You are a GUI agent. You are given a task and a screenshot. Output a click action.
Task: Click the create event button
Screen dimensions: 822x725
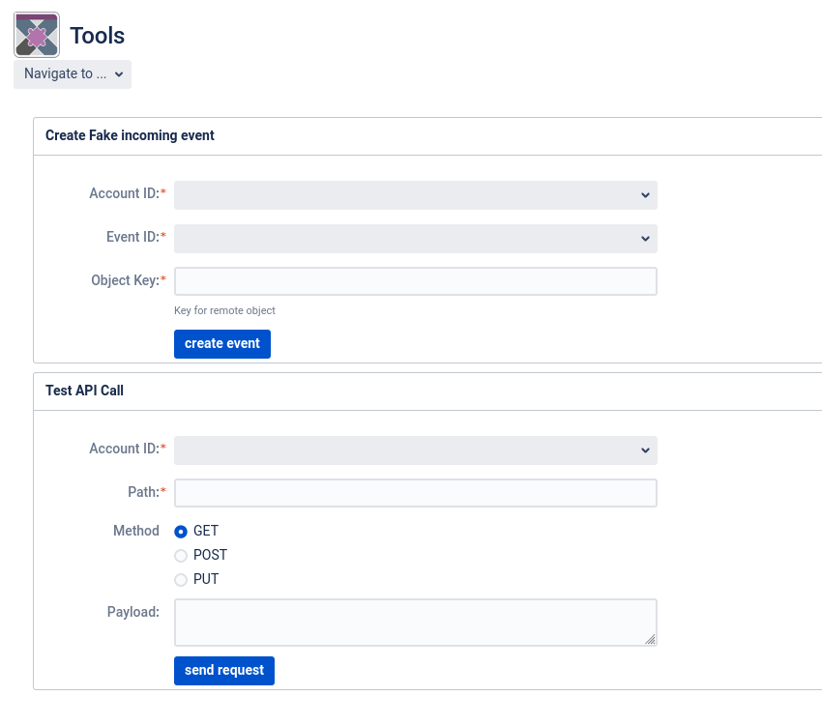coord(222,344)
